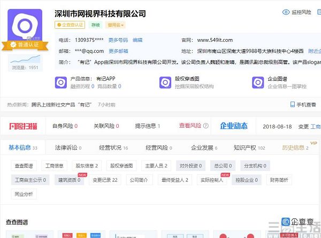The height and width of the screenshot is (238, 321).
Task: Click the question mark beside 查看风险
Action: pos(206,126)
